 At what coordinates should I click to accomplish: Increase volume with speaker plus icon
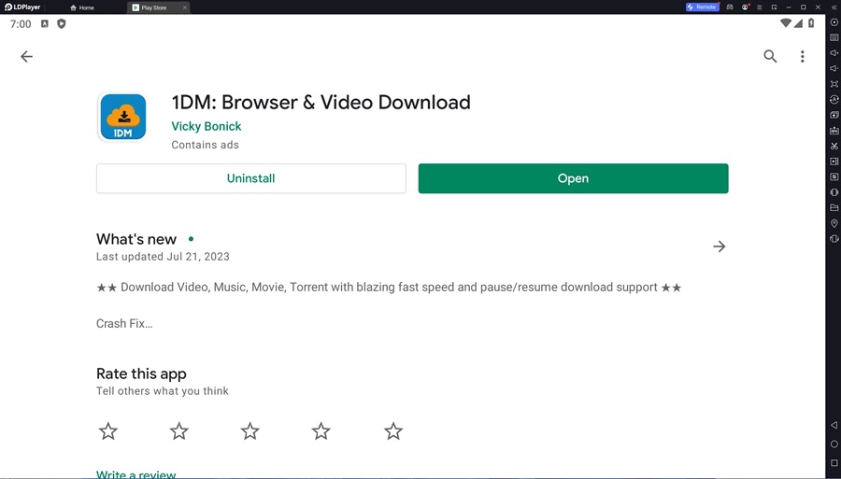pyautogui.click(x=834, y=53)
